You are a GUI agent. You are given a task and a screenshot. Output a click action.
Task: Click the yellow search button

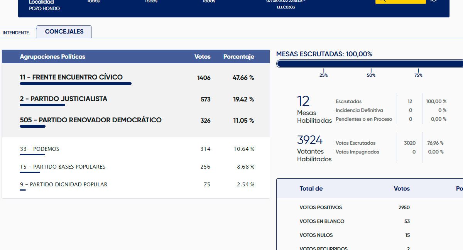click(x=400, y=1)
